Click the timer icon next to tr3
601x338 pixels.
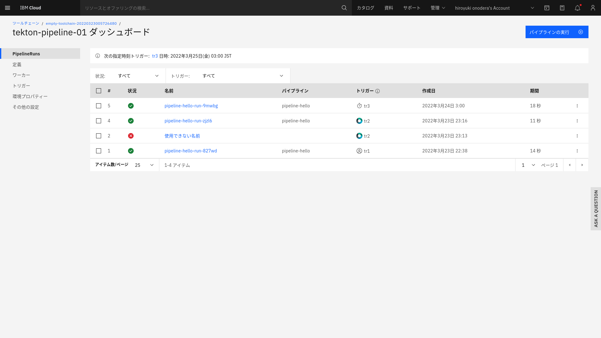[359, 106]
